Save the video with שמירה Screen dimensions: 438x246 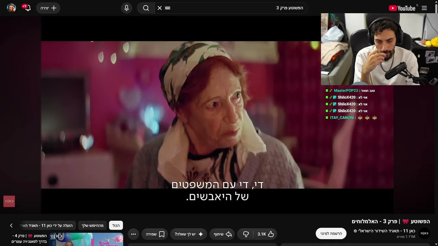155,234
